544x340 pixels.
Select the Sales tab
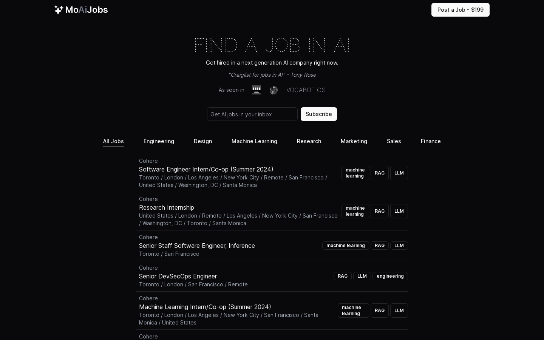(x=394, y=141)
